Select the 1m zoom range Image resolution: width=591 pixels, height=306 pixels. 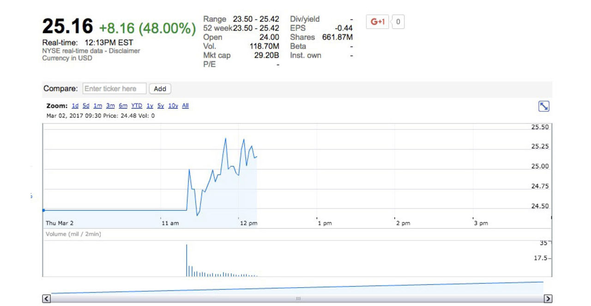[x=97, y=106]
